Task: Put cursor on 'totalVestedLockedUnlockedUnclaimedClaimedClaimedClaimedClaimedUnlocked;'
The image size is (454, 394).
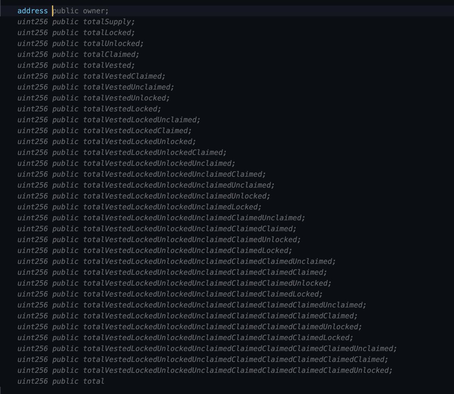Action: (x=238, y=370)
